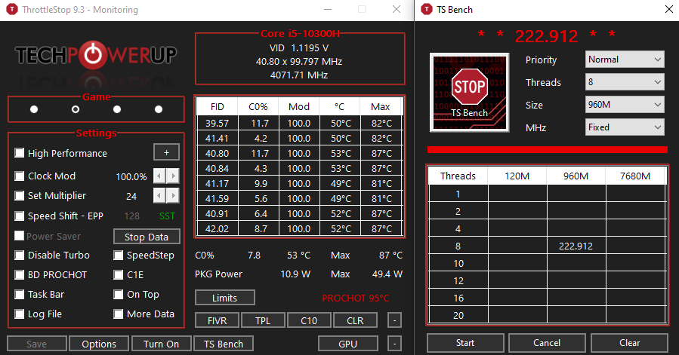Open the Threads dropdown showing 8
Viewport: 679px width, 355px height.
click(625, 81)
